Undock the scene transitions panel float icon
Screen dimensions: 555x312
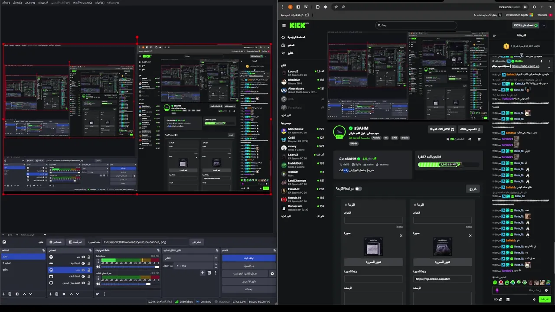[217, 250]
